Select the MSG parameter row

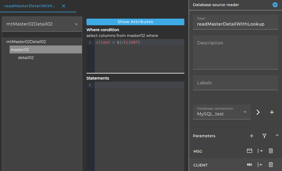(235, 151)
